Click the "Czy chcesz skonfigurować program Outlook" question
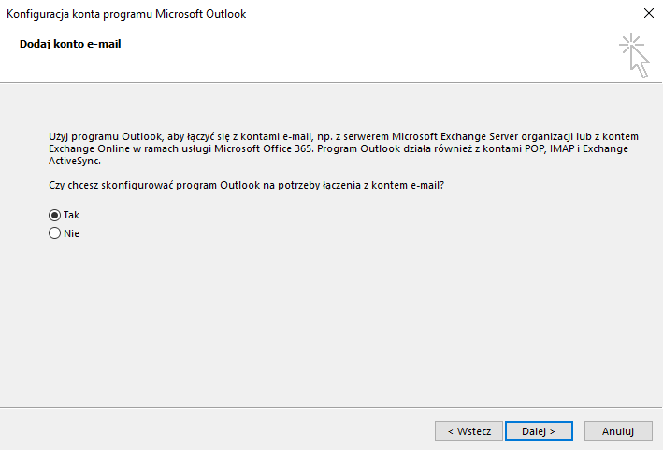663x450 pixels. tap(245, 186)
